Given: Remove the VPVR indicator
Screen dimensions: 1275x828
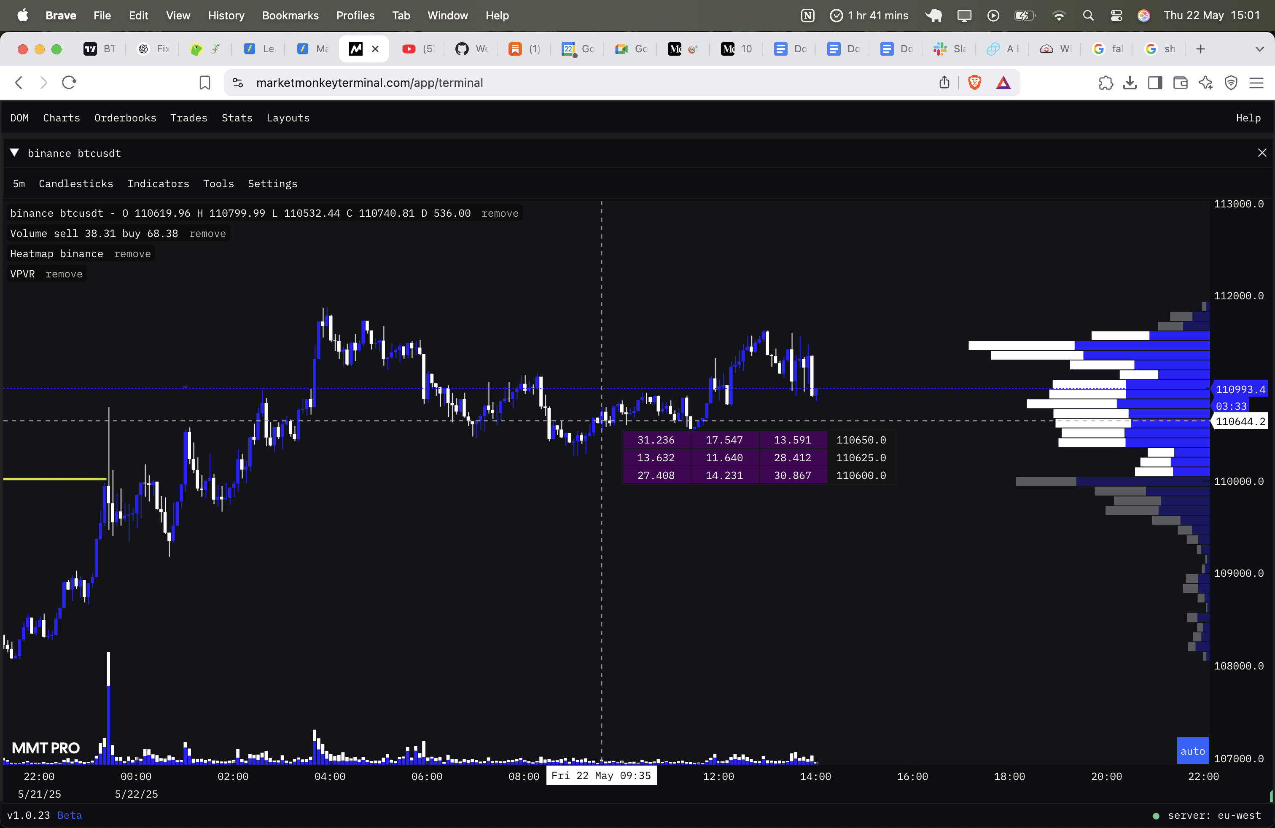Looking at the screenshot, I should 64,274.
